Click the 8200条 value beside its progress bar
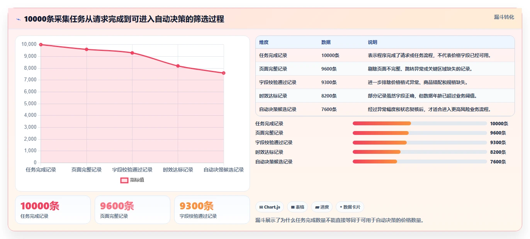The height and width of the screenshot is (239, 530). pos(498,152)
